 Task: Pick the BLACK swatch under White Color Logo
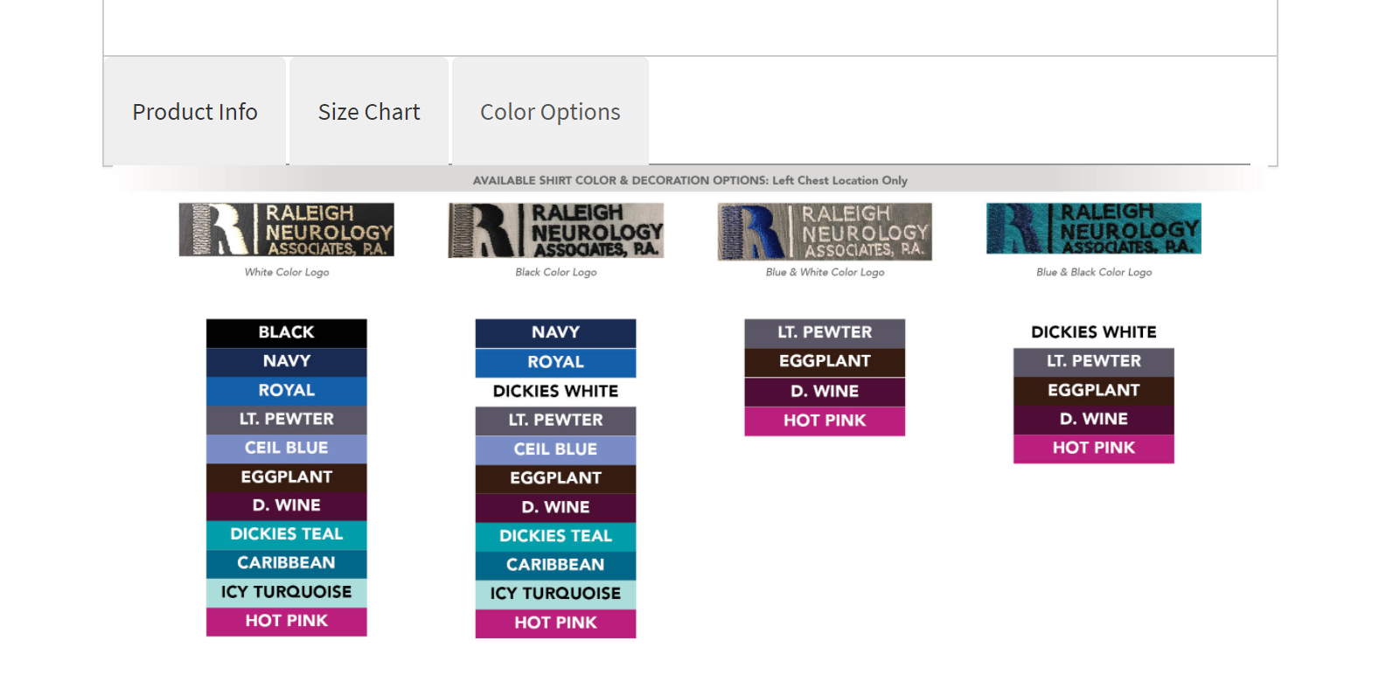point(287,333)
